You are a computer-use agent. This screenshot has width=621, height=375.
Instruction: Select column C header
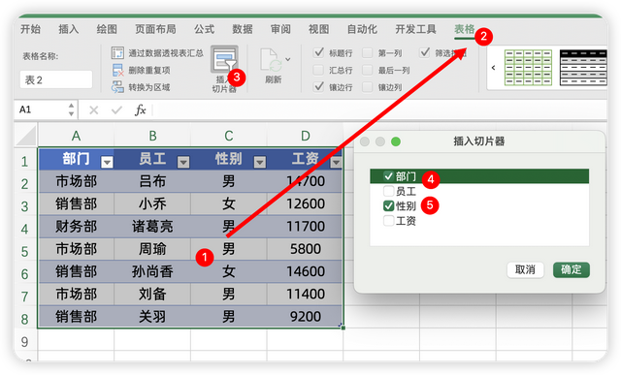(x=229, y=136)
